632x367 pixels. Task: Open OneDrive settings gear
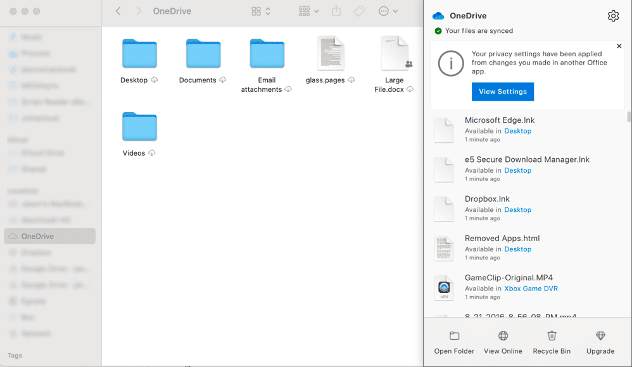click(613, 16)
